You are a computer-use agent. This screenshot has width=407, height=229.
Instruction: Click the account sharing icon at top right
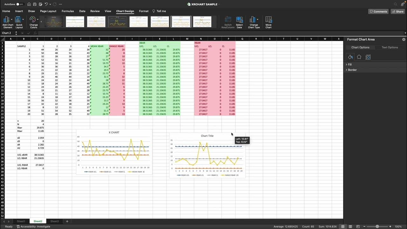click(403, 4)
